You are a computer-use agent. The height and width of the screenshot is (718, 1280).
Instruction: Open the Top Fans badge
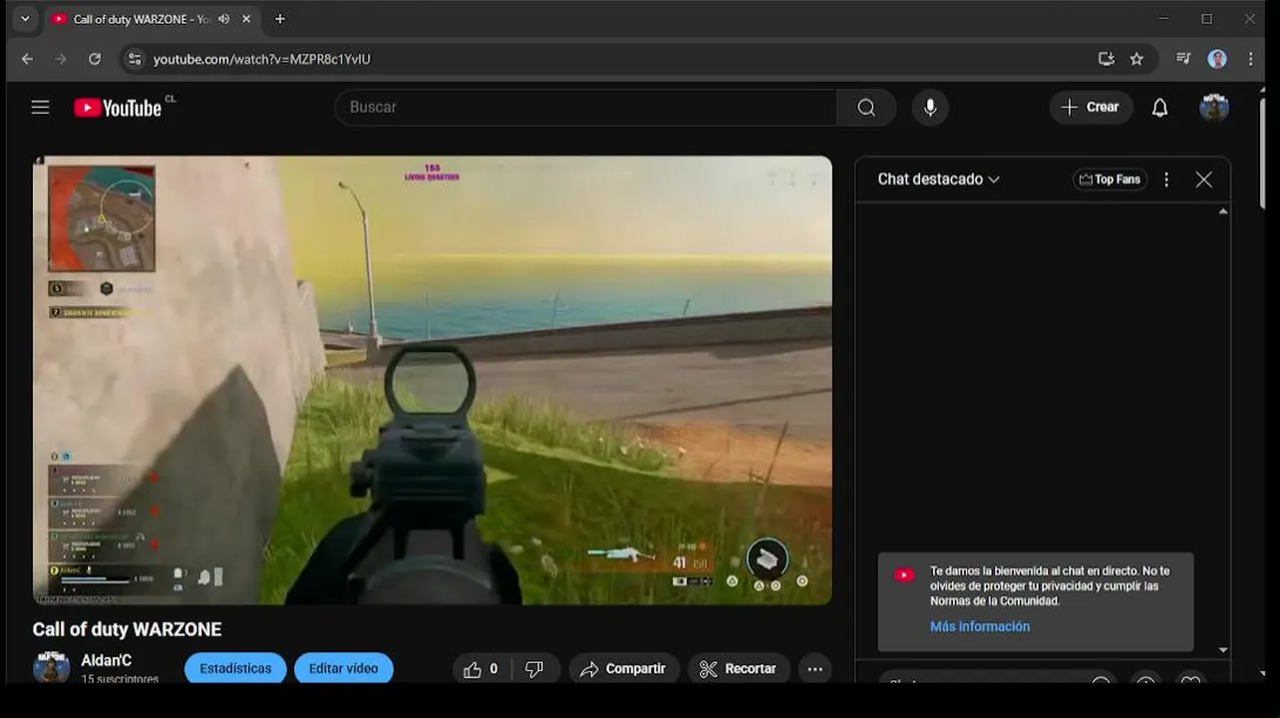(x=1110, y=179)
